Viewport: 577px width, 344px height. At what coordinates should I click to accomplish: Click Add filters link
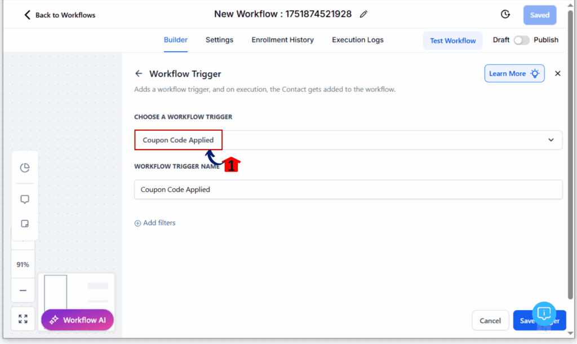155,223
